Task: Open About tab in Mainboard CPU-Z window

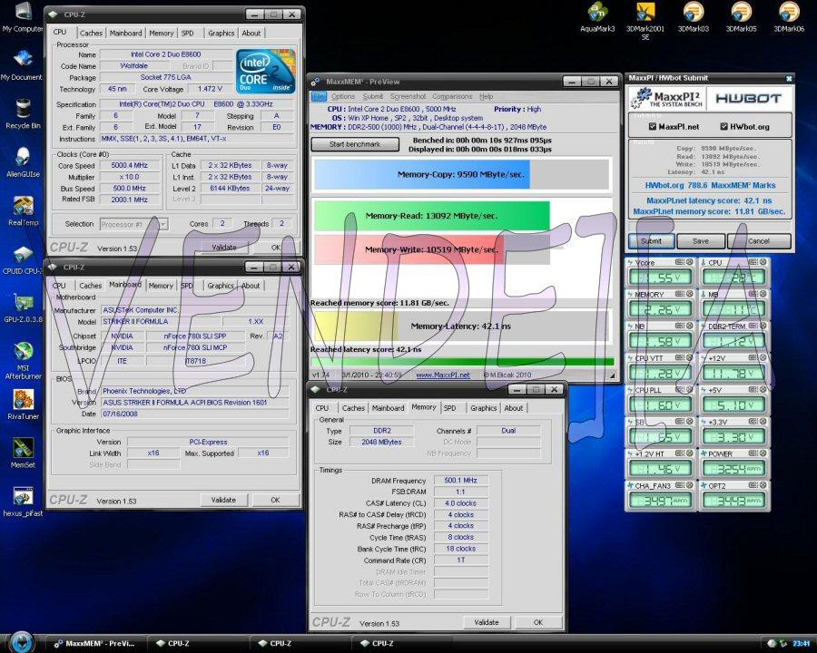Action: coord(251,286)
